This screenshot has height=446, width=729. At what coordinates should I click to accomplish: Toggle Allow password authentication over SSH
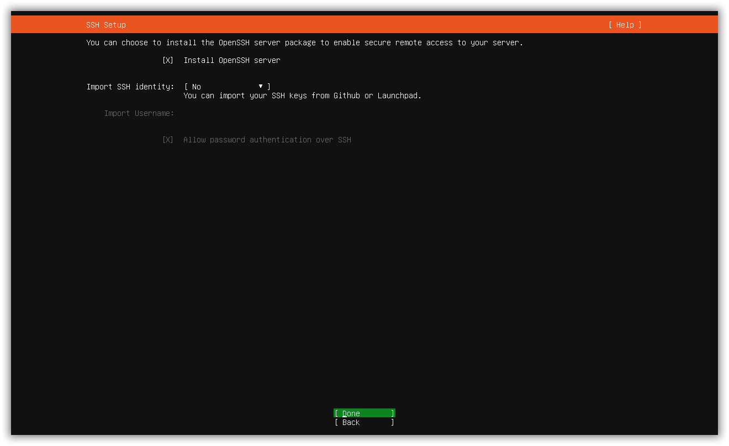click(167, 140)
